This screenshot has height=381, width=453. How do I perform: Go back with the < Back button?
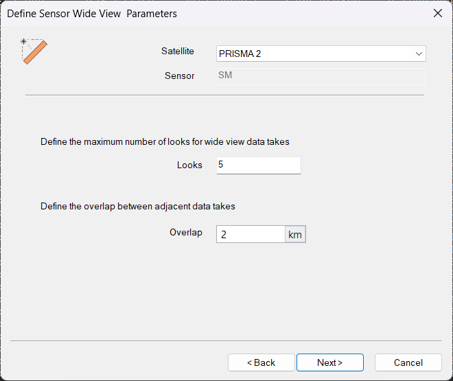point(261,362)
